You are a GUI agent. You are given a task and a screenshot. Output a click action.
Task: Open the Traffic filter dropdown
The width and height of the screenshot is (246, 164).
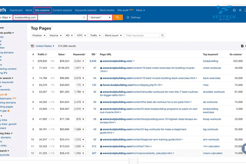95,36
